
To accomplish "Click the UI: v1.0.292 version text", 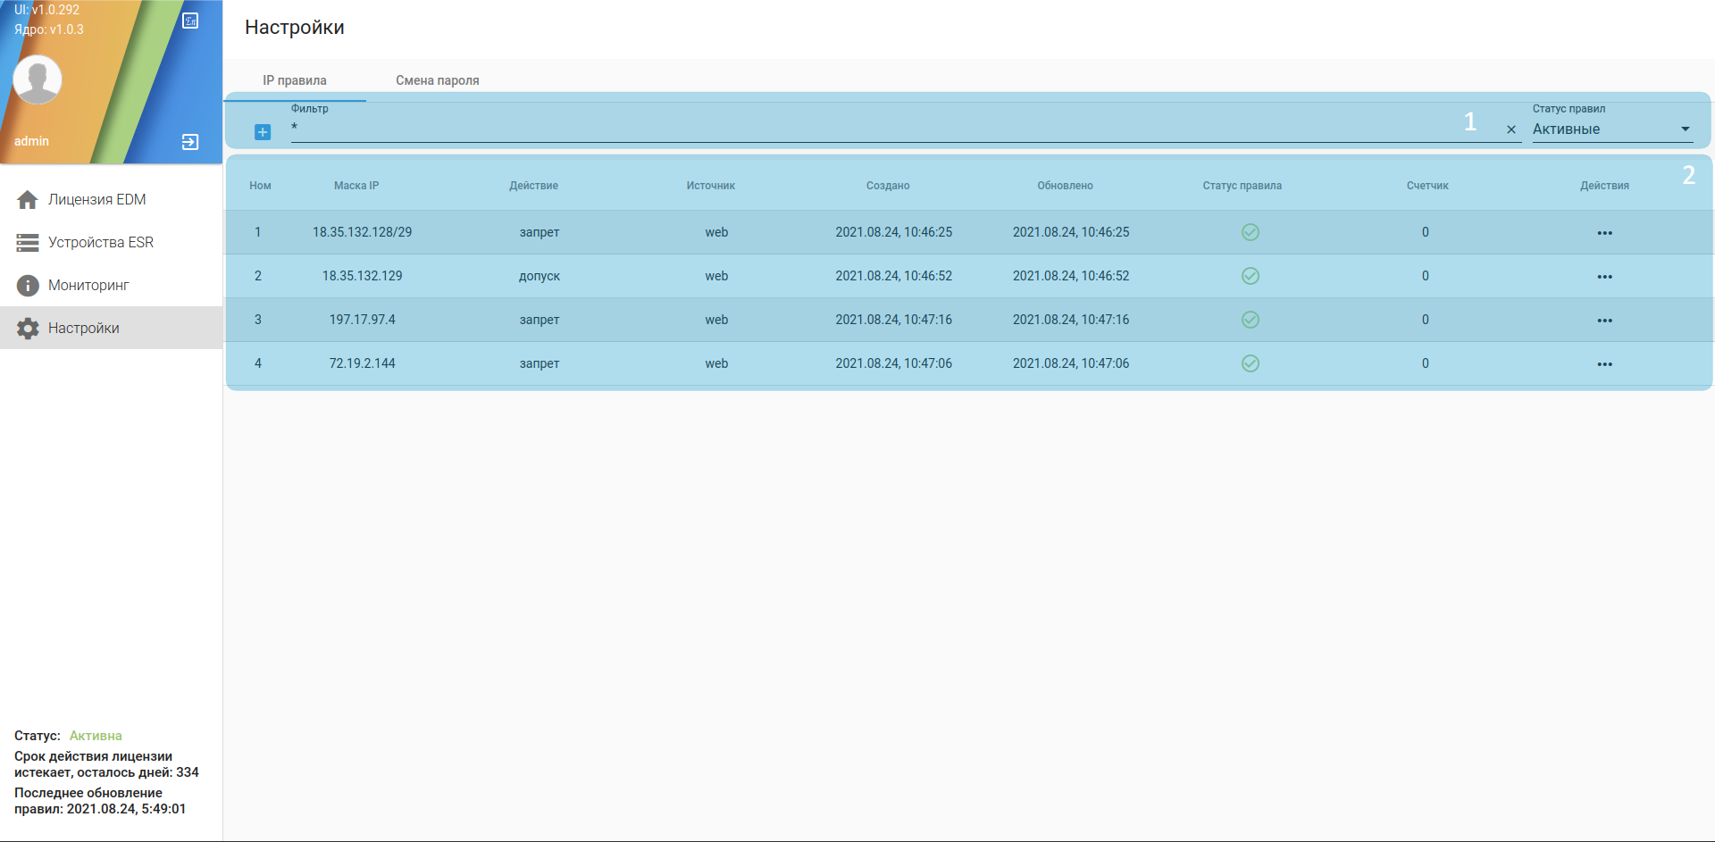I will point(47,10).
